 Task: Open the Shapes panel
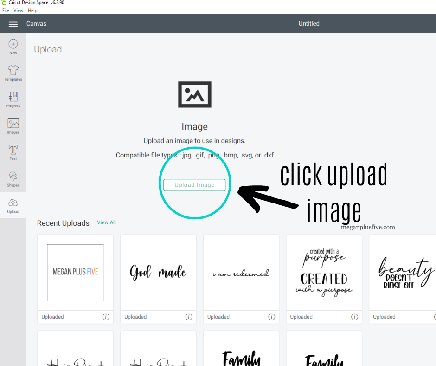coord(13,179)
